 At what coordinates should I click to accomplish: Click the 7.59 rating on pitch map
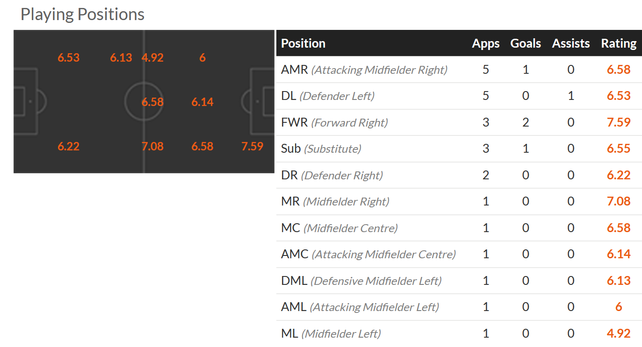(x=252, y=146)
